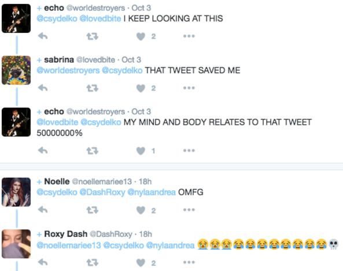
Task: Retweet echo's 'MY MIND AND BODY' tweet
Action: coord(93,151)
